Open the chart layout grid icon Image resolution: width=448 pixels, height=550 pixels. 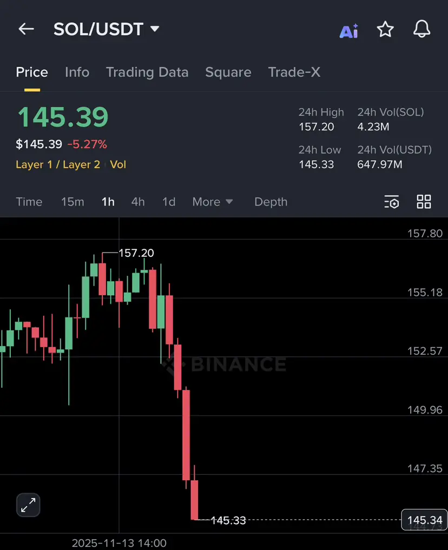(x=424, y=202)
